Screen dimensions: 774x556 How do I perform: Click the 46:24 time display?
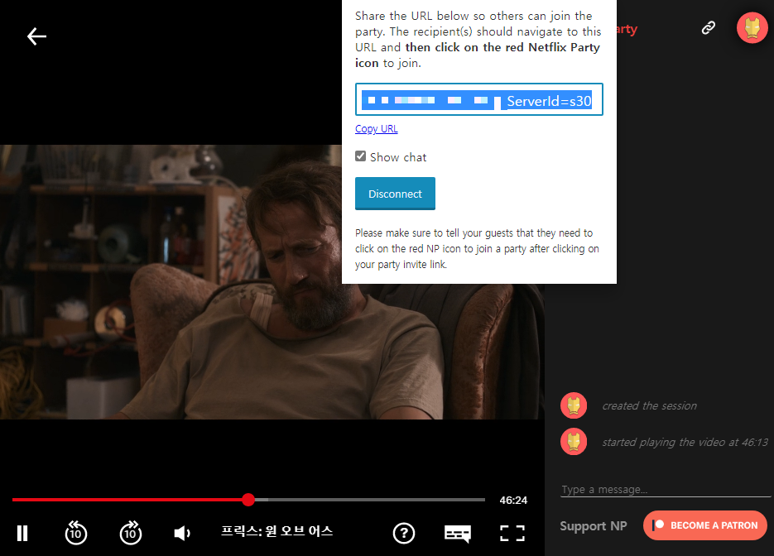coord(513,501)
